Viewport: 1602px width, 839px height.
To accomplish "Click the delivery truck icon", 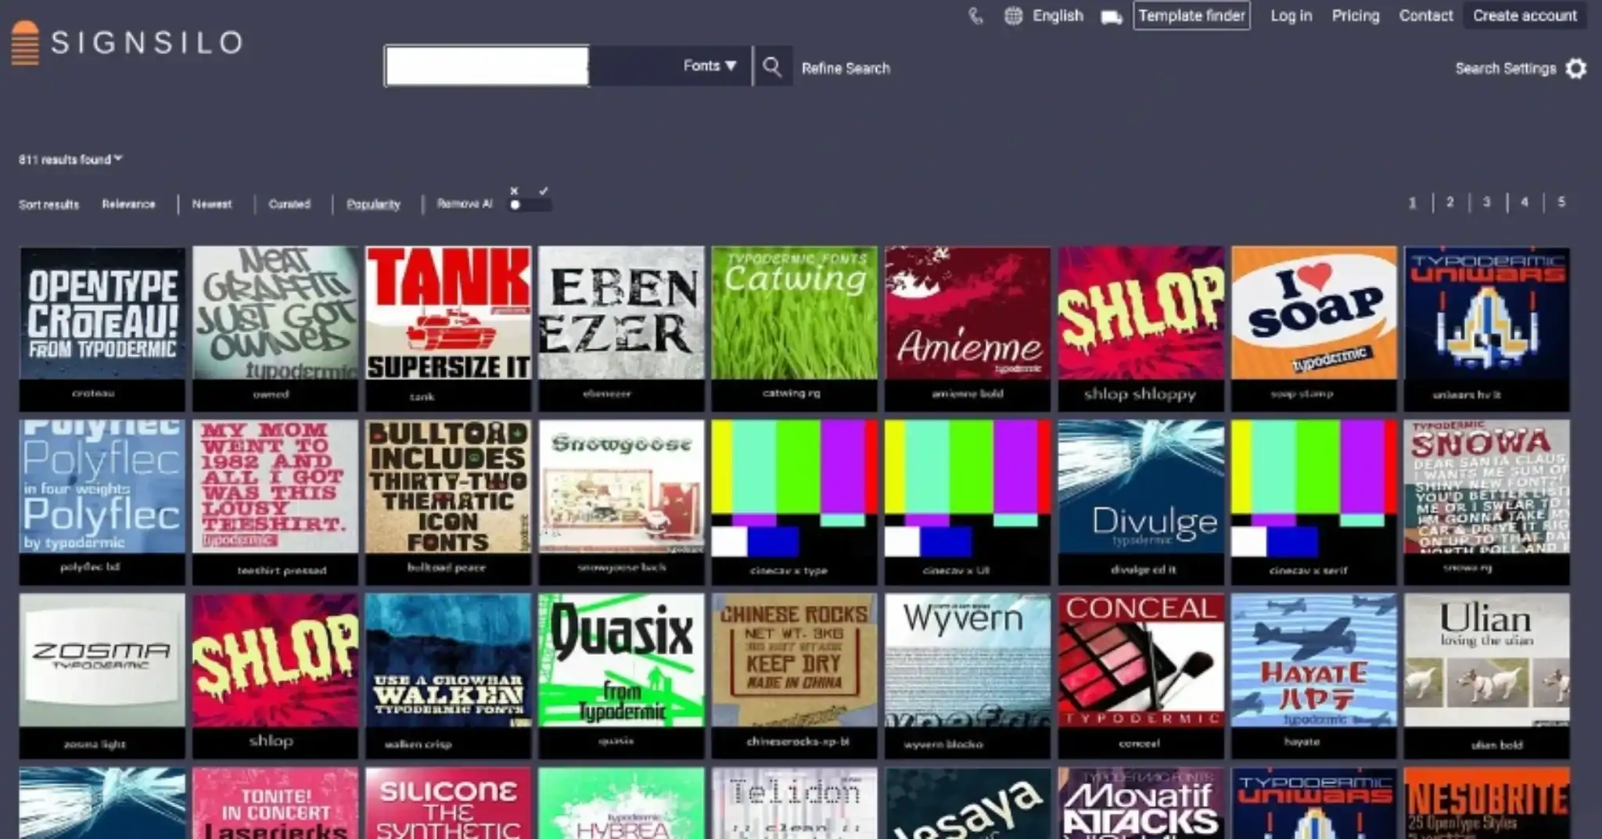I will (1112, 16).
